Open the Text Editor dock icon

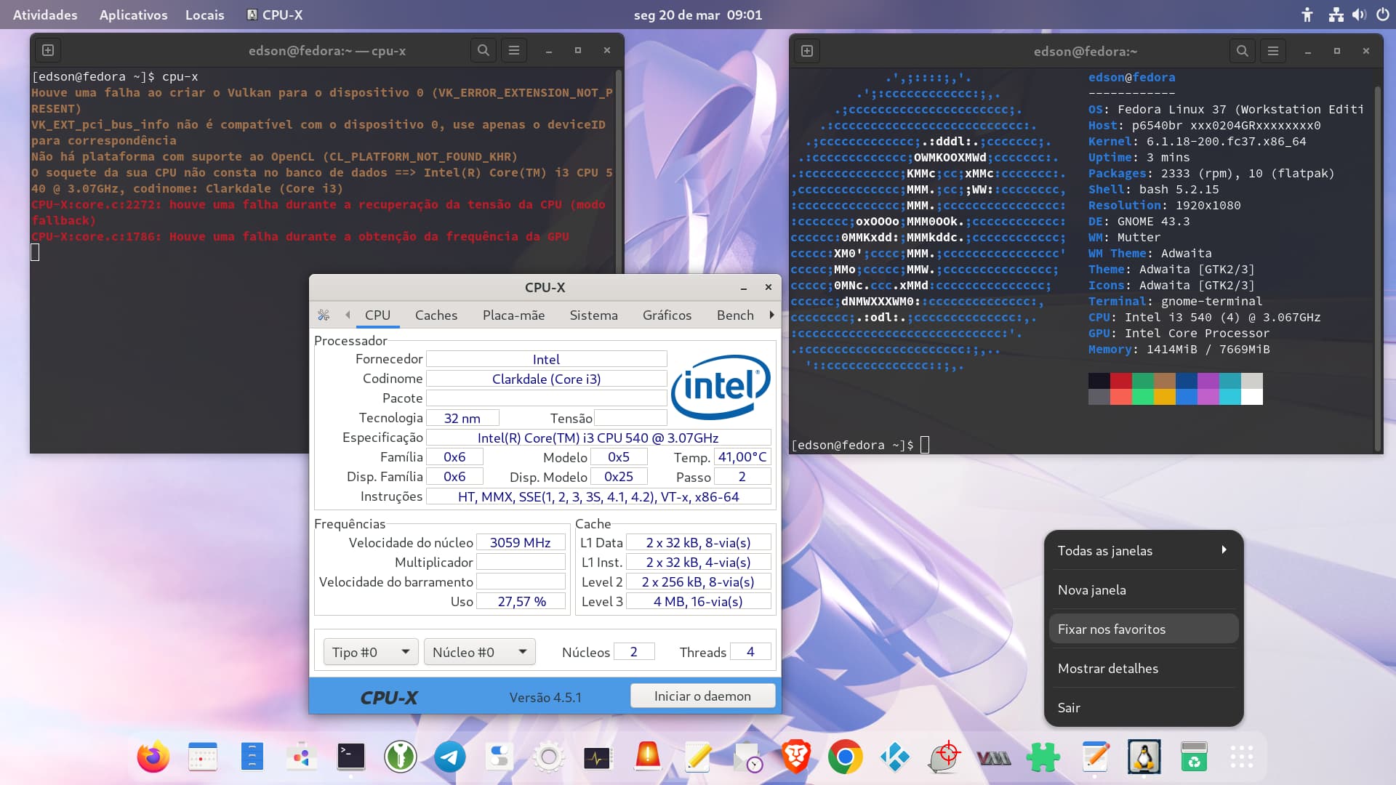pos(1095,757)
